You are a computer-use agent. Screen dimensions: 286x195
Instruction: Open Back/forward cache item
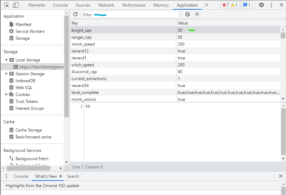(30, 137)
